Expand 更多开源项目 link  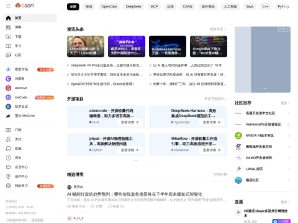(x=215, y=99)
